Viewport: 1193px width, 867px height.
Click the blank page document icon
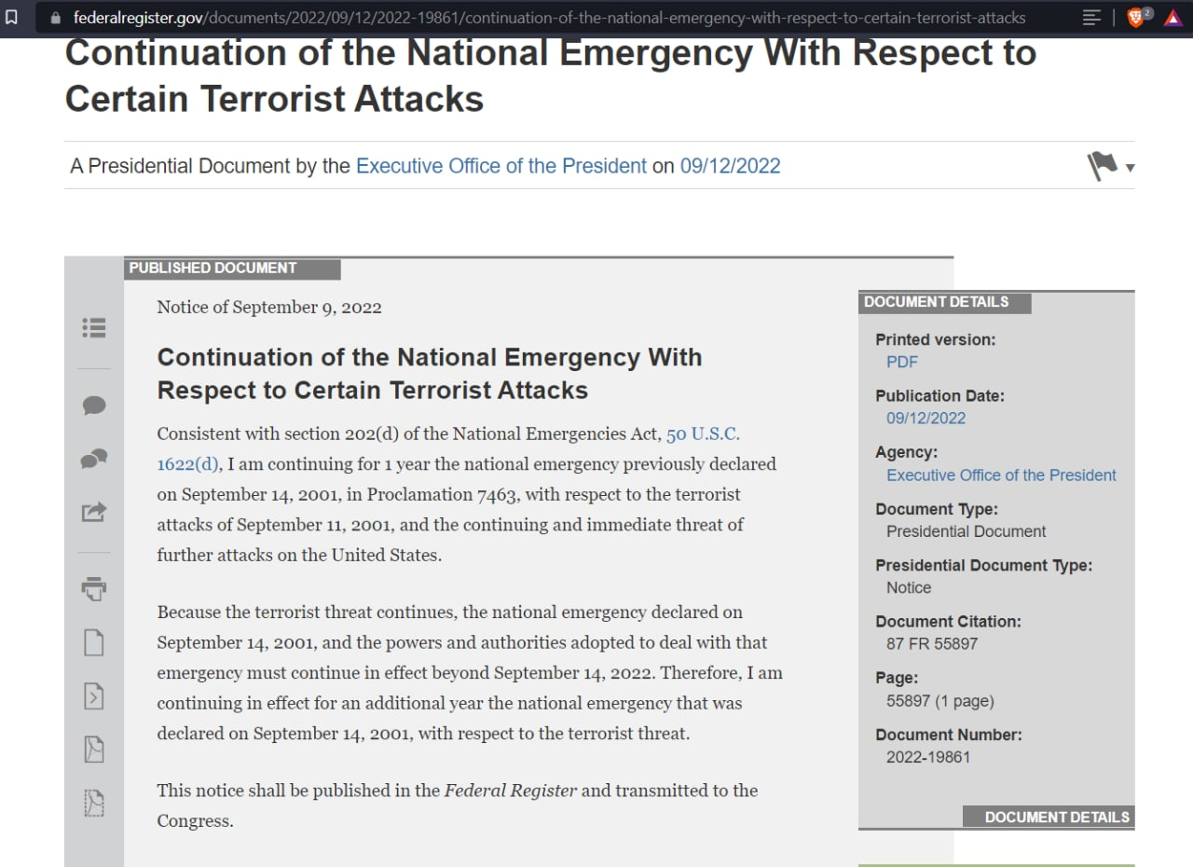coord(94,642)
